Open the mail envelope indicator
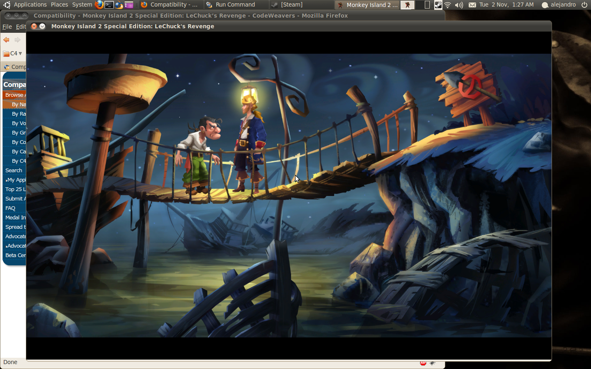This screenshot has width=591, height=369. (472, 5)
